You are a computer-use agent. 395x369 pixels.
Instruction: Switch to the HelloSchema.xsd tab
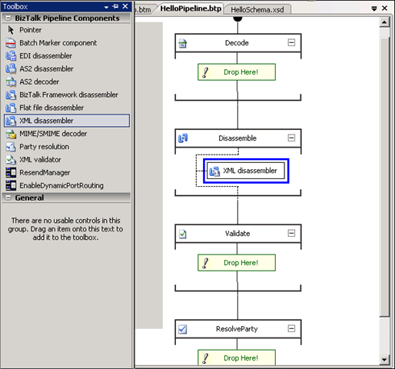click(x=257, y=9)
